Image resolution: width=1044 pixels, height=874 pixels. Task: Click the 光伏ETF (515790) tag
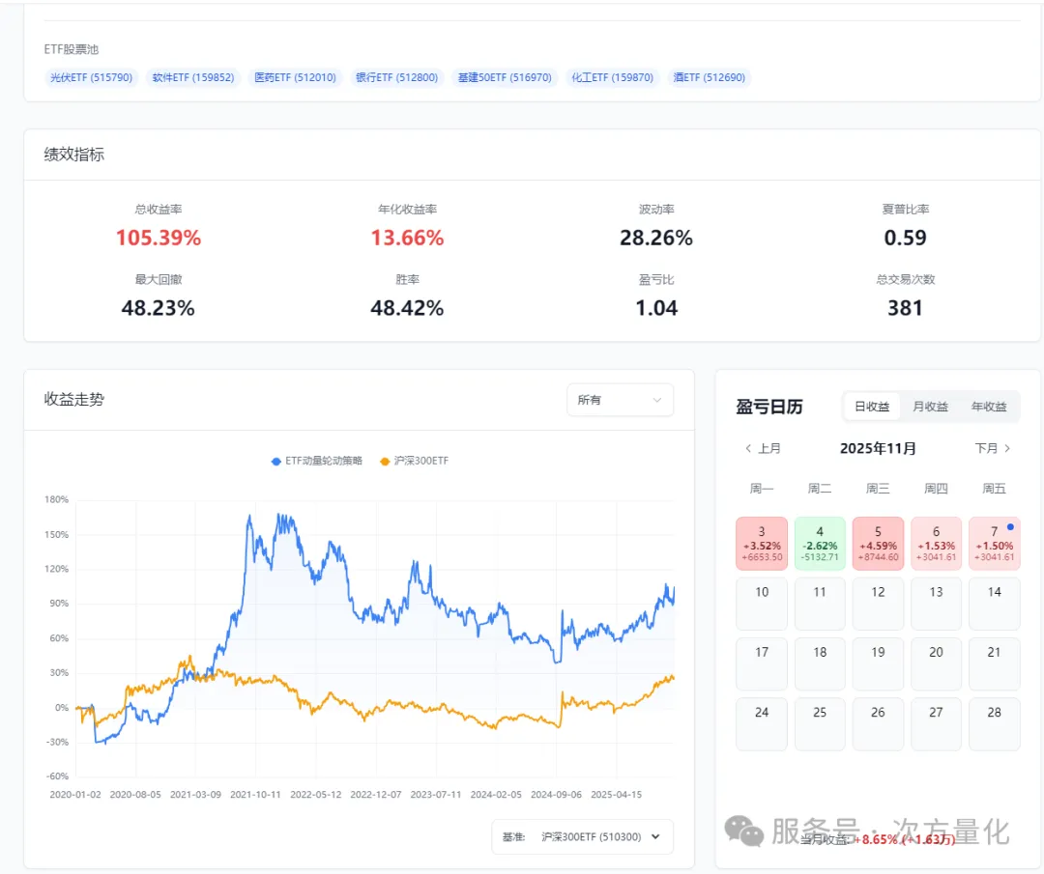click(92, 77)
